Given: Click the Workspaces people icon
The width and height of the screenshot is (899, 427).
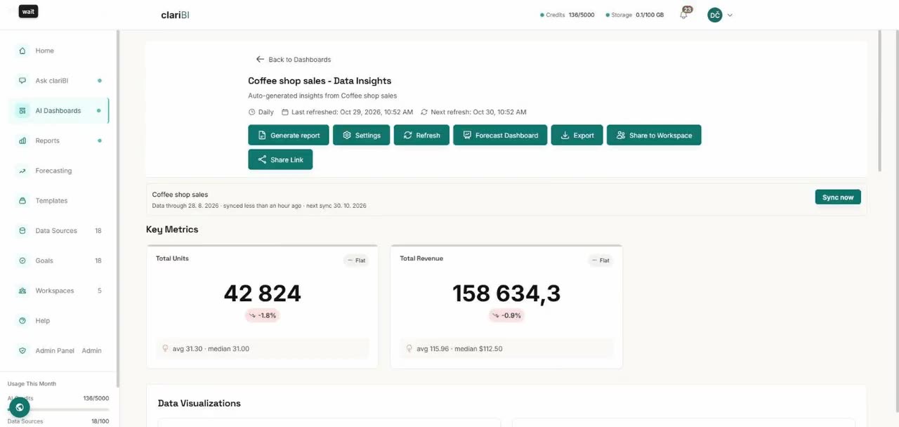Looking at the screenshot, I should tap(22, 291).
